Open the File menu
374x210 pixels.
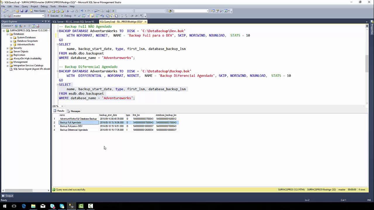click(3, 6)
